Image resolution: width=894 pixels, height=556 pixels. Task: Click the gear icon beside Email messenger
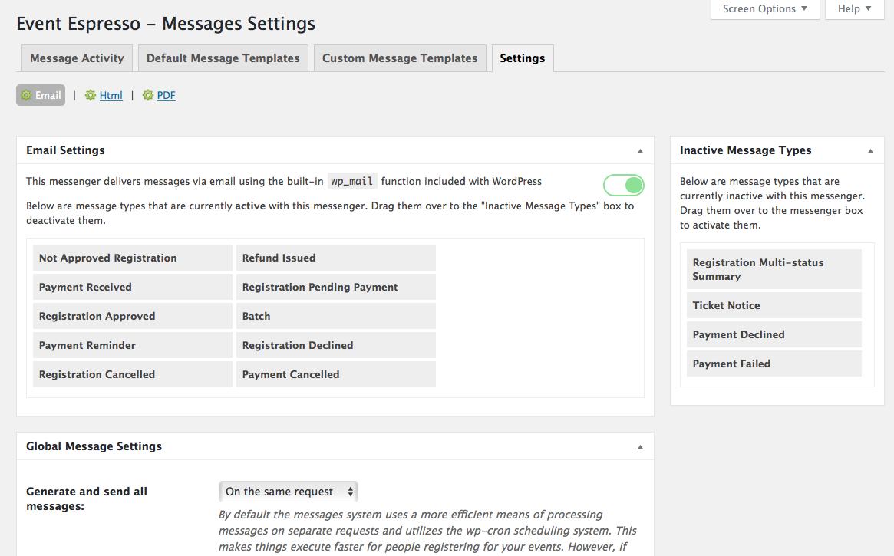tap(26, 95)
